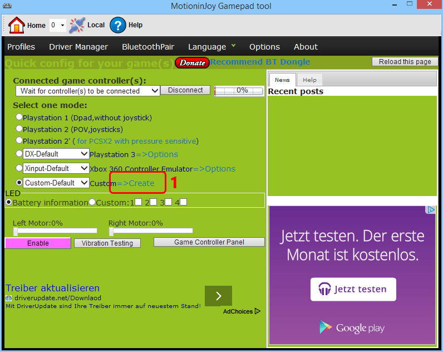
Task: Click the Disconnect button
Action: [185, 90]
